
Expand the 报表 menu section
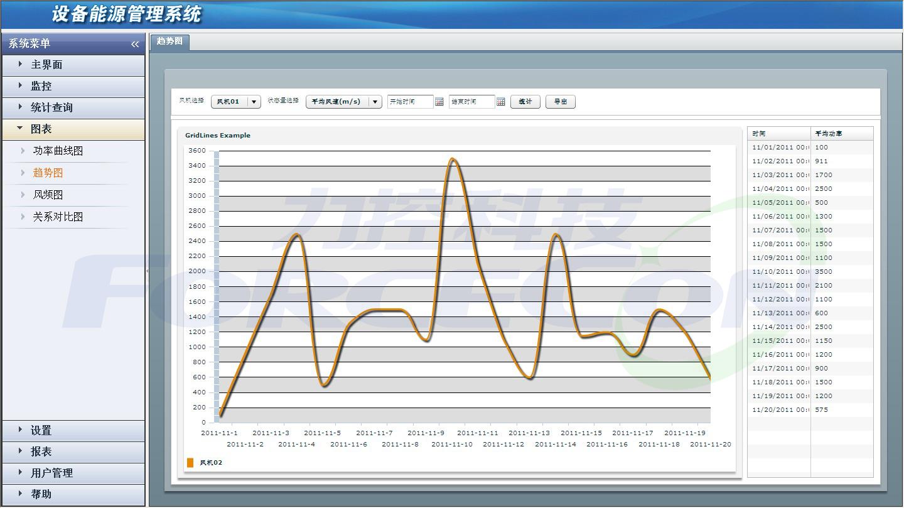click(x=73, y=452)
